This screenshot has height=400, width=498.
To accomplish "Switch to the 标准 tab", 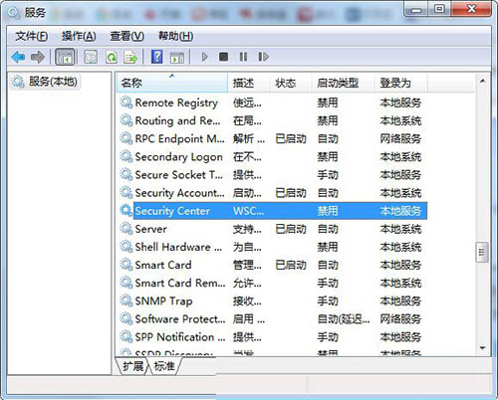I will point(164,366).
